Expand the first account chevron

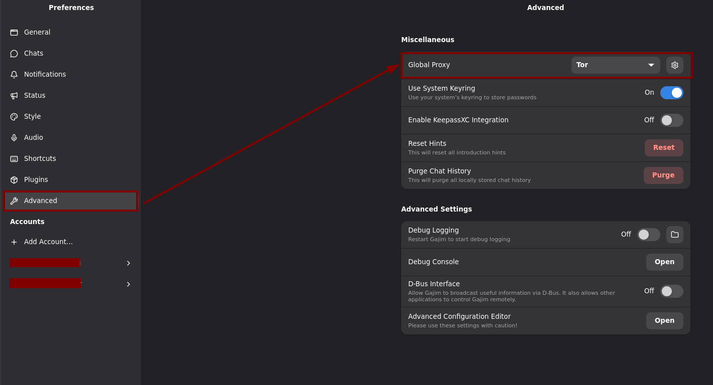[129, 263]
